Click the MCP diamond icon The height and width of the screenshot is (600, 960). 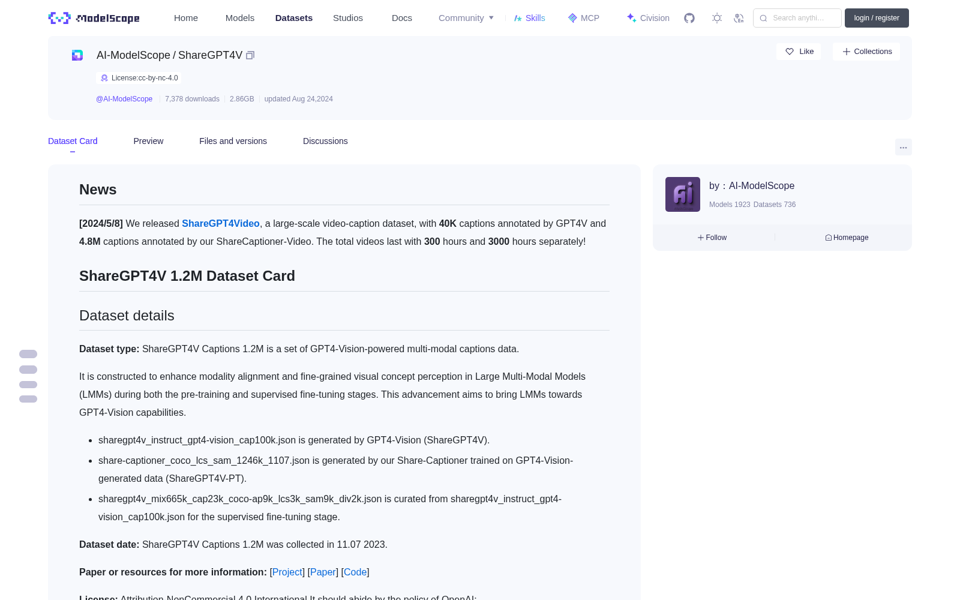(572, 18)
